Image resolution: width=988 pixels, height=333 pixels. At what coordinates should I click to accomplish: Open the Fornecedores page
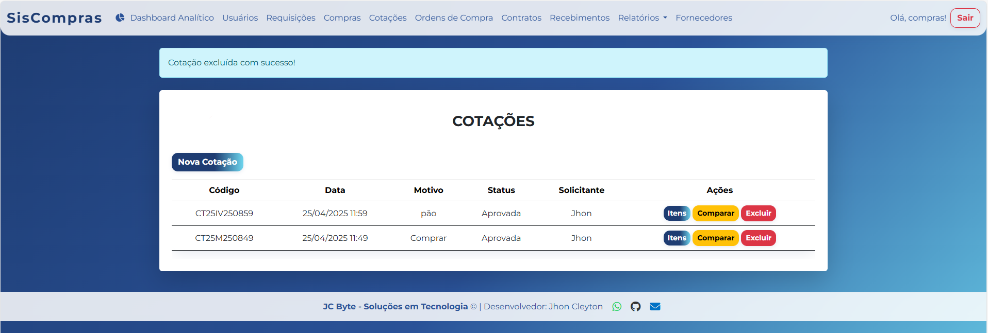703,17
